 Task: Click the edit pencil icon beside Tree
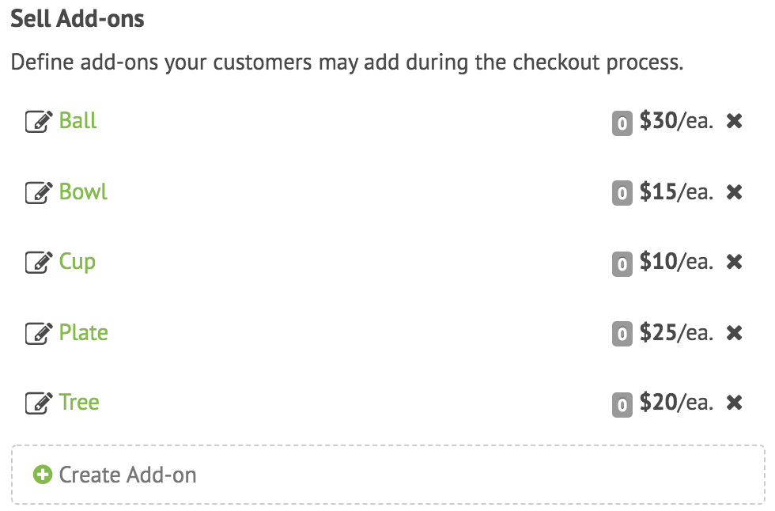(x=39, y=403)
